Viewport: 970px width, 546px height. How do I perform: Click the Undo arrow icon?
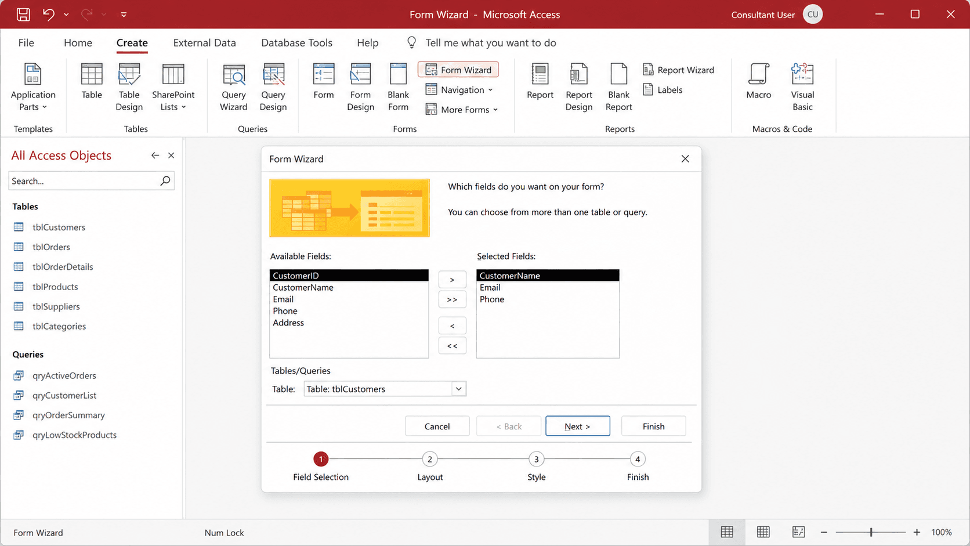(x=49, y=15)
